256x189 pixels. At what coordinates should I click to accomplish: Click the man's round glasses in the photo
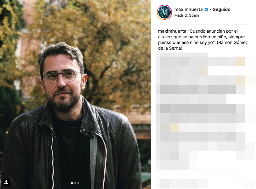(x=63, y=76)
